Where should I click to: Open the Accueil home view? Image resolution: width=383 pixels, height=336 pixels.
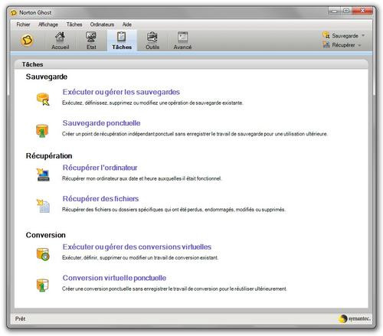coord(61,41)
